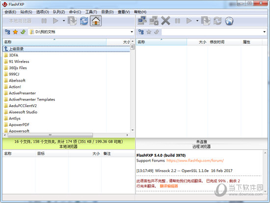This screenshot has width=270, height=203.
Task: Sort remote list by 修改时间 column
Action: [224, 42]
